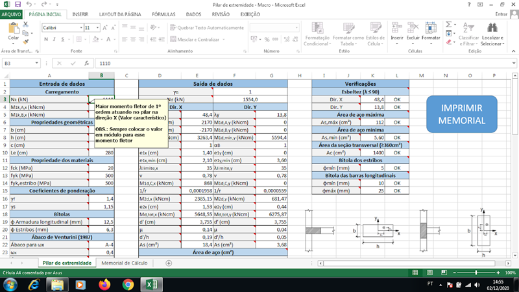Open the cell borders dropdown
519x292 pixels.
86,40
